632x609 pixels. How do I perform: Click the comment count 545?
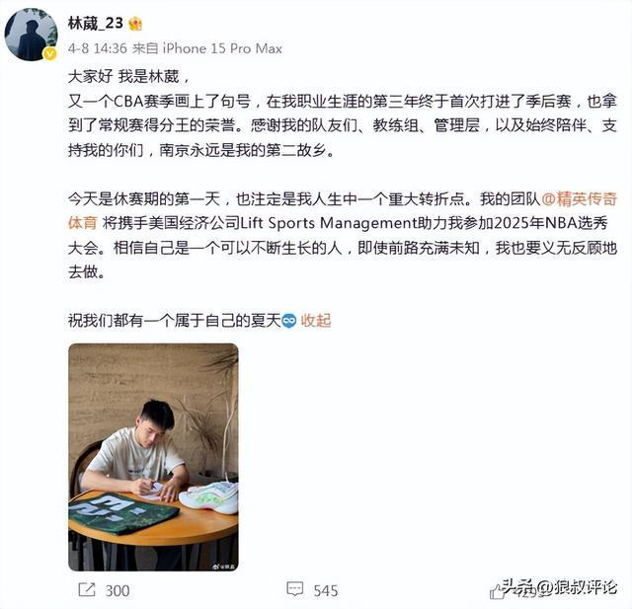pyautogui.click(x=326, y=591)
